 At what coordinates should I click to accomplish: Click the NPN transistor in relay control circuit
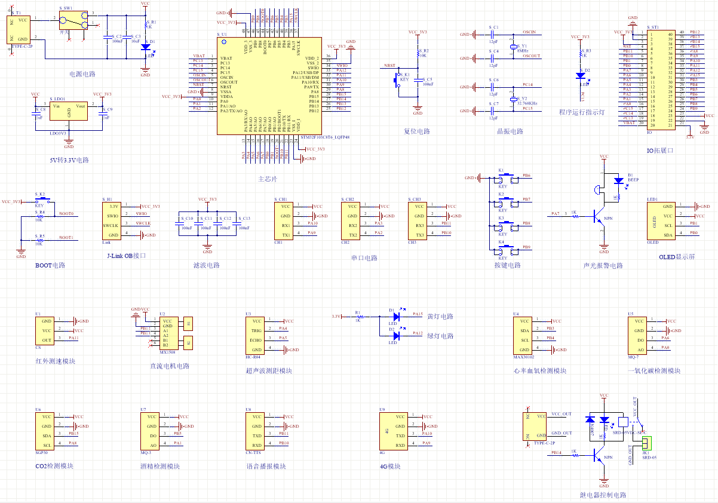coord(599,458)
